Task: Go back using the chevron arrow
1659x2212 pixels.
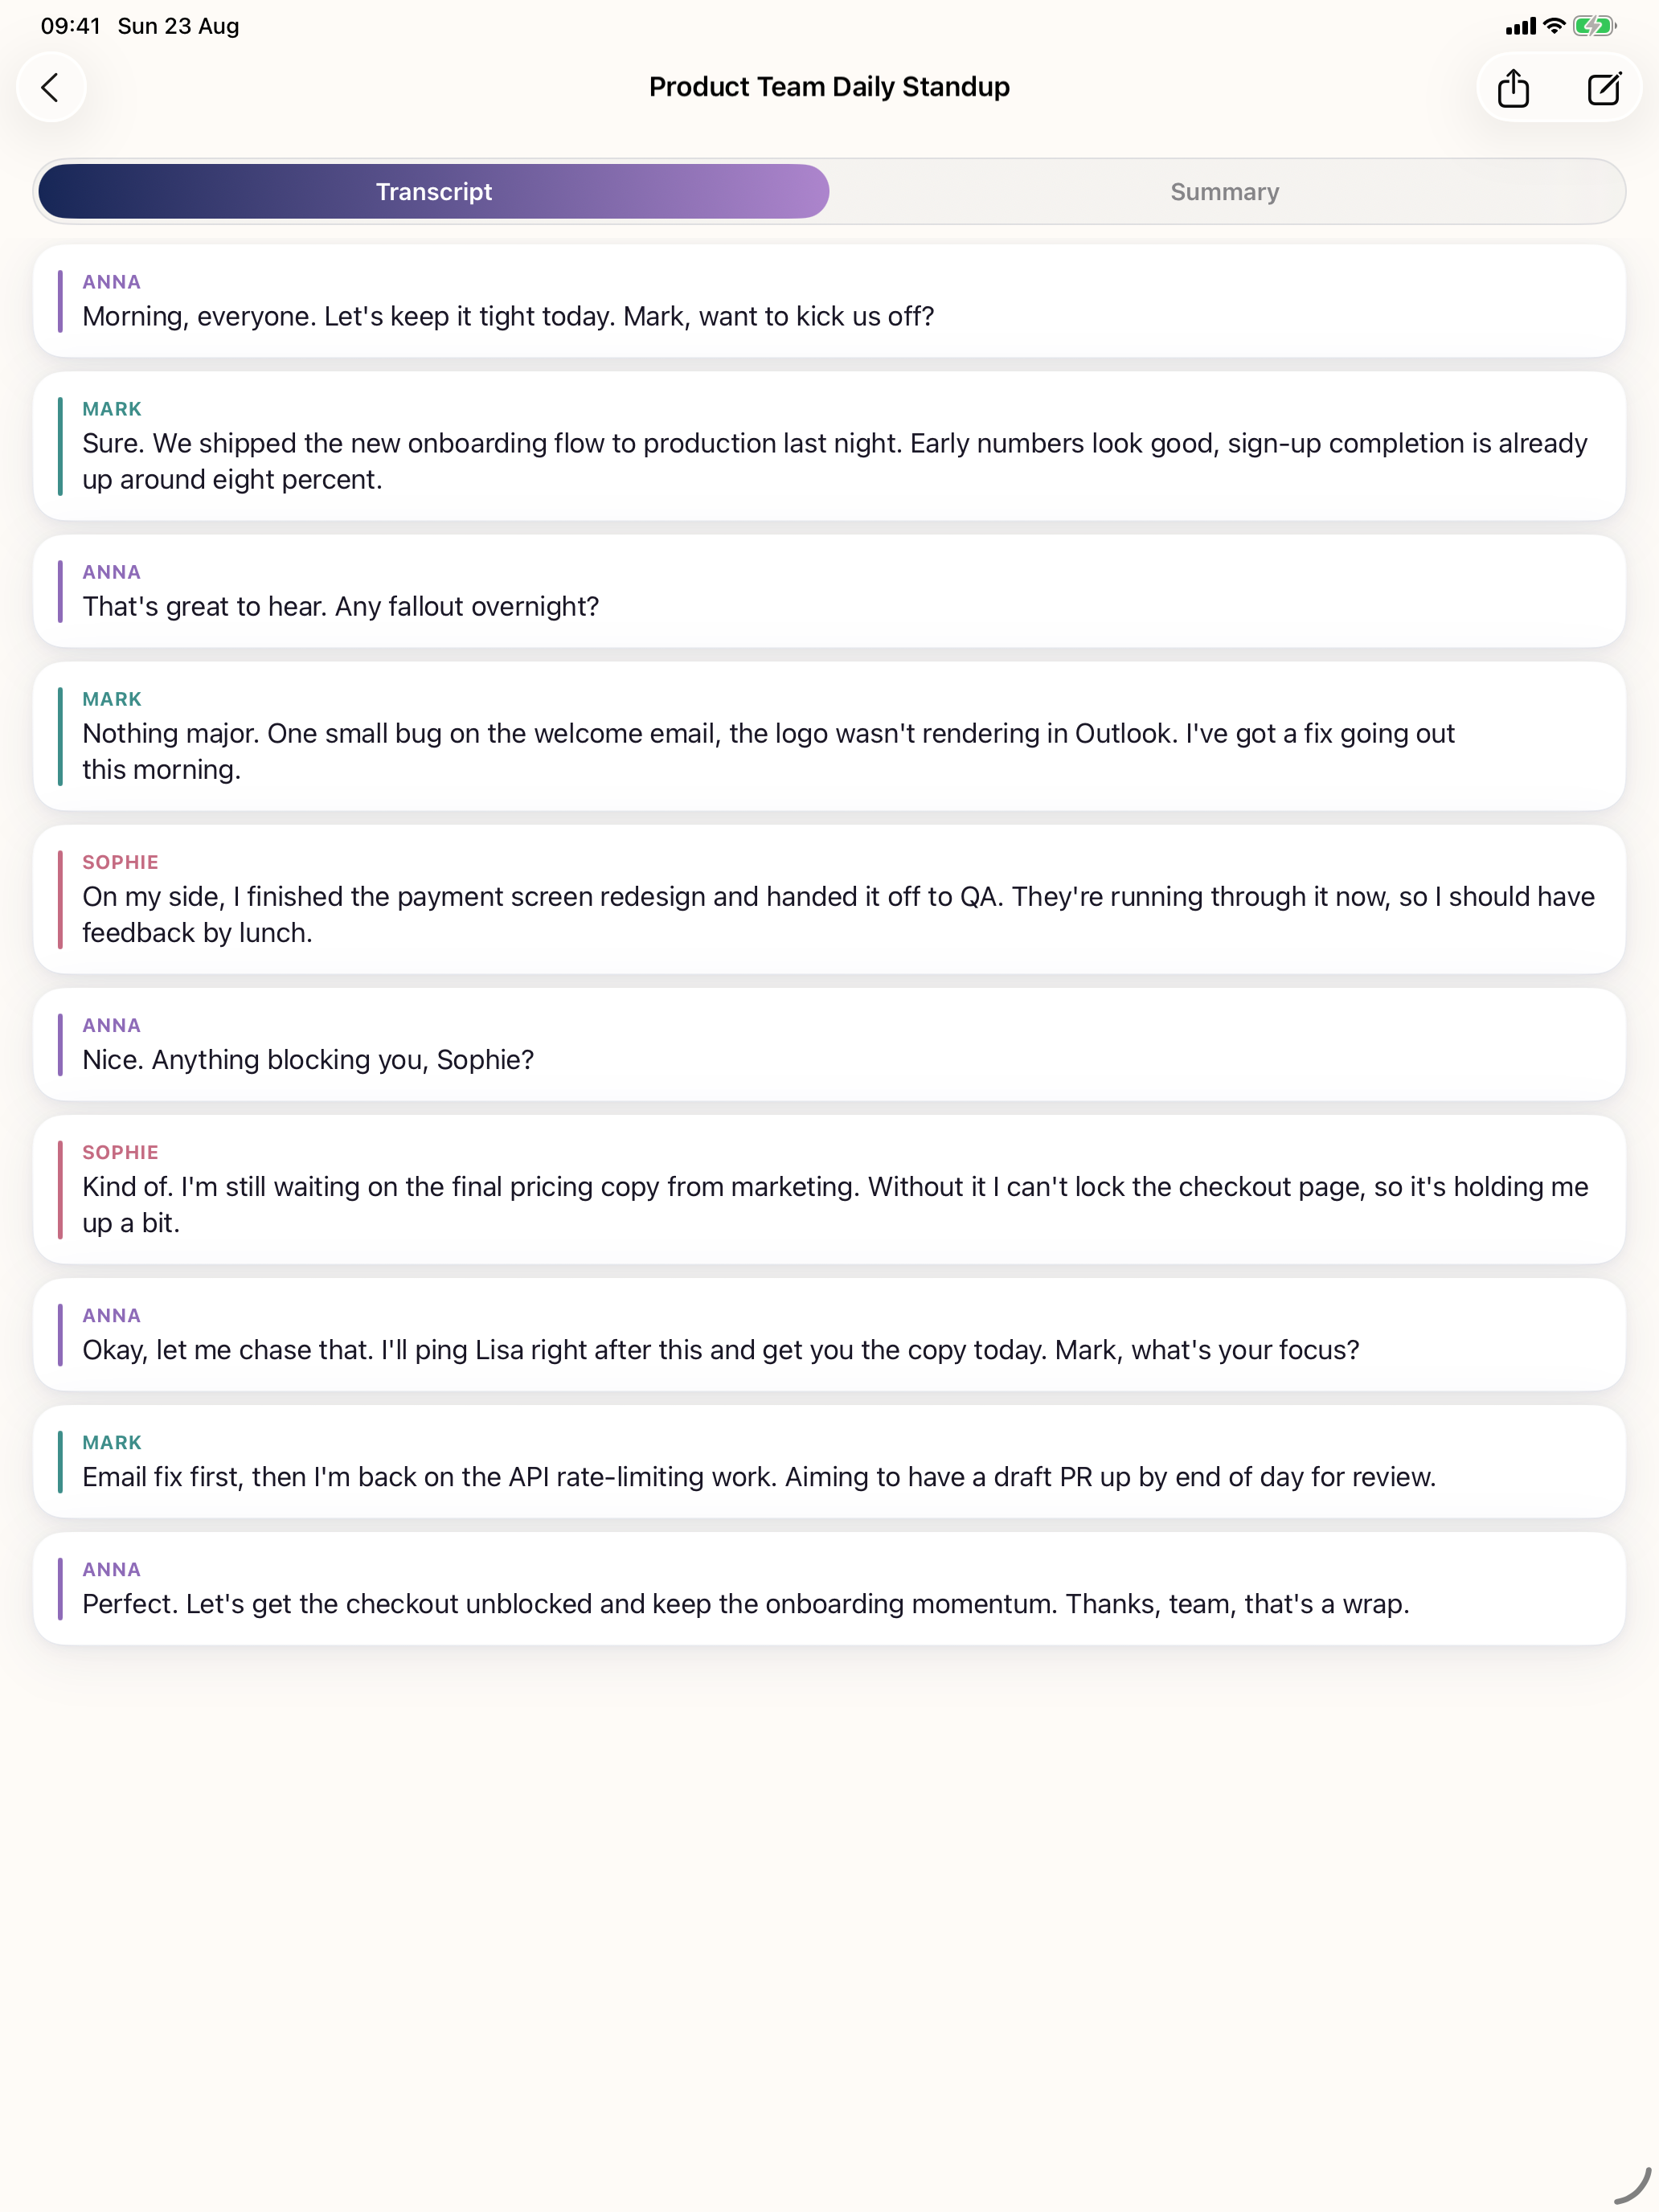Action: coord(51,87)
